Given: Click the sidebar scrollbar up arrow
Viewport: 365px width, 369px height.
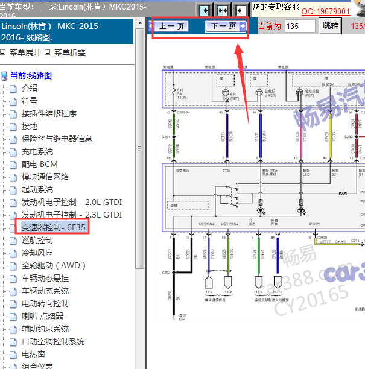Looking at the screenshot, I should [140, 23].
